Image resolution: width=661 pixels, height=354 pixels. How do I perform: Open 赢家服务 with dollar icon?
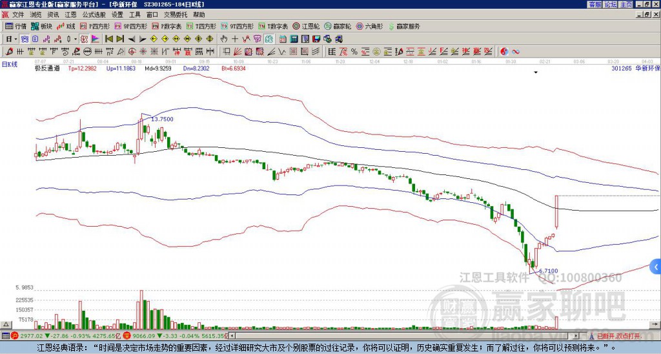click(x=404, y=26)
